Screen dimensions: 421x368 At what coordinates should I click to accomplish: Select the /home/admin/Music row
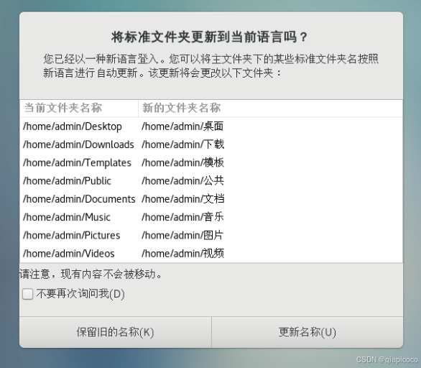(211, 217)
